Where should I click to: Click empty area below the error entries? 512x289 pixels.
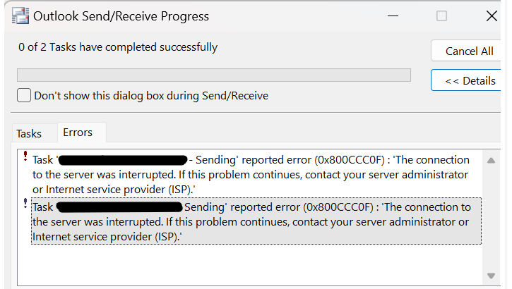point(251,264)
